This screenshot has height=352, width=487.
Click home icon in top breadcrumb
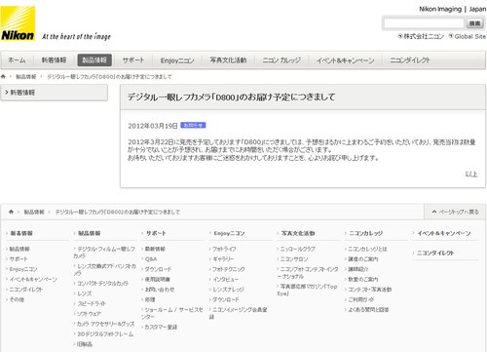click(x=3, y=77)
